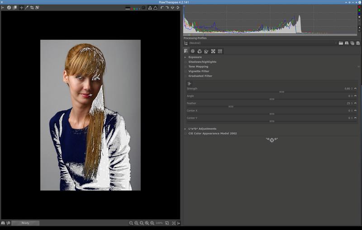362x230 pixels.
Task: Reset the Angle value
Action: point(356,96)
